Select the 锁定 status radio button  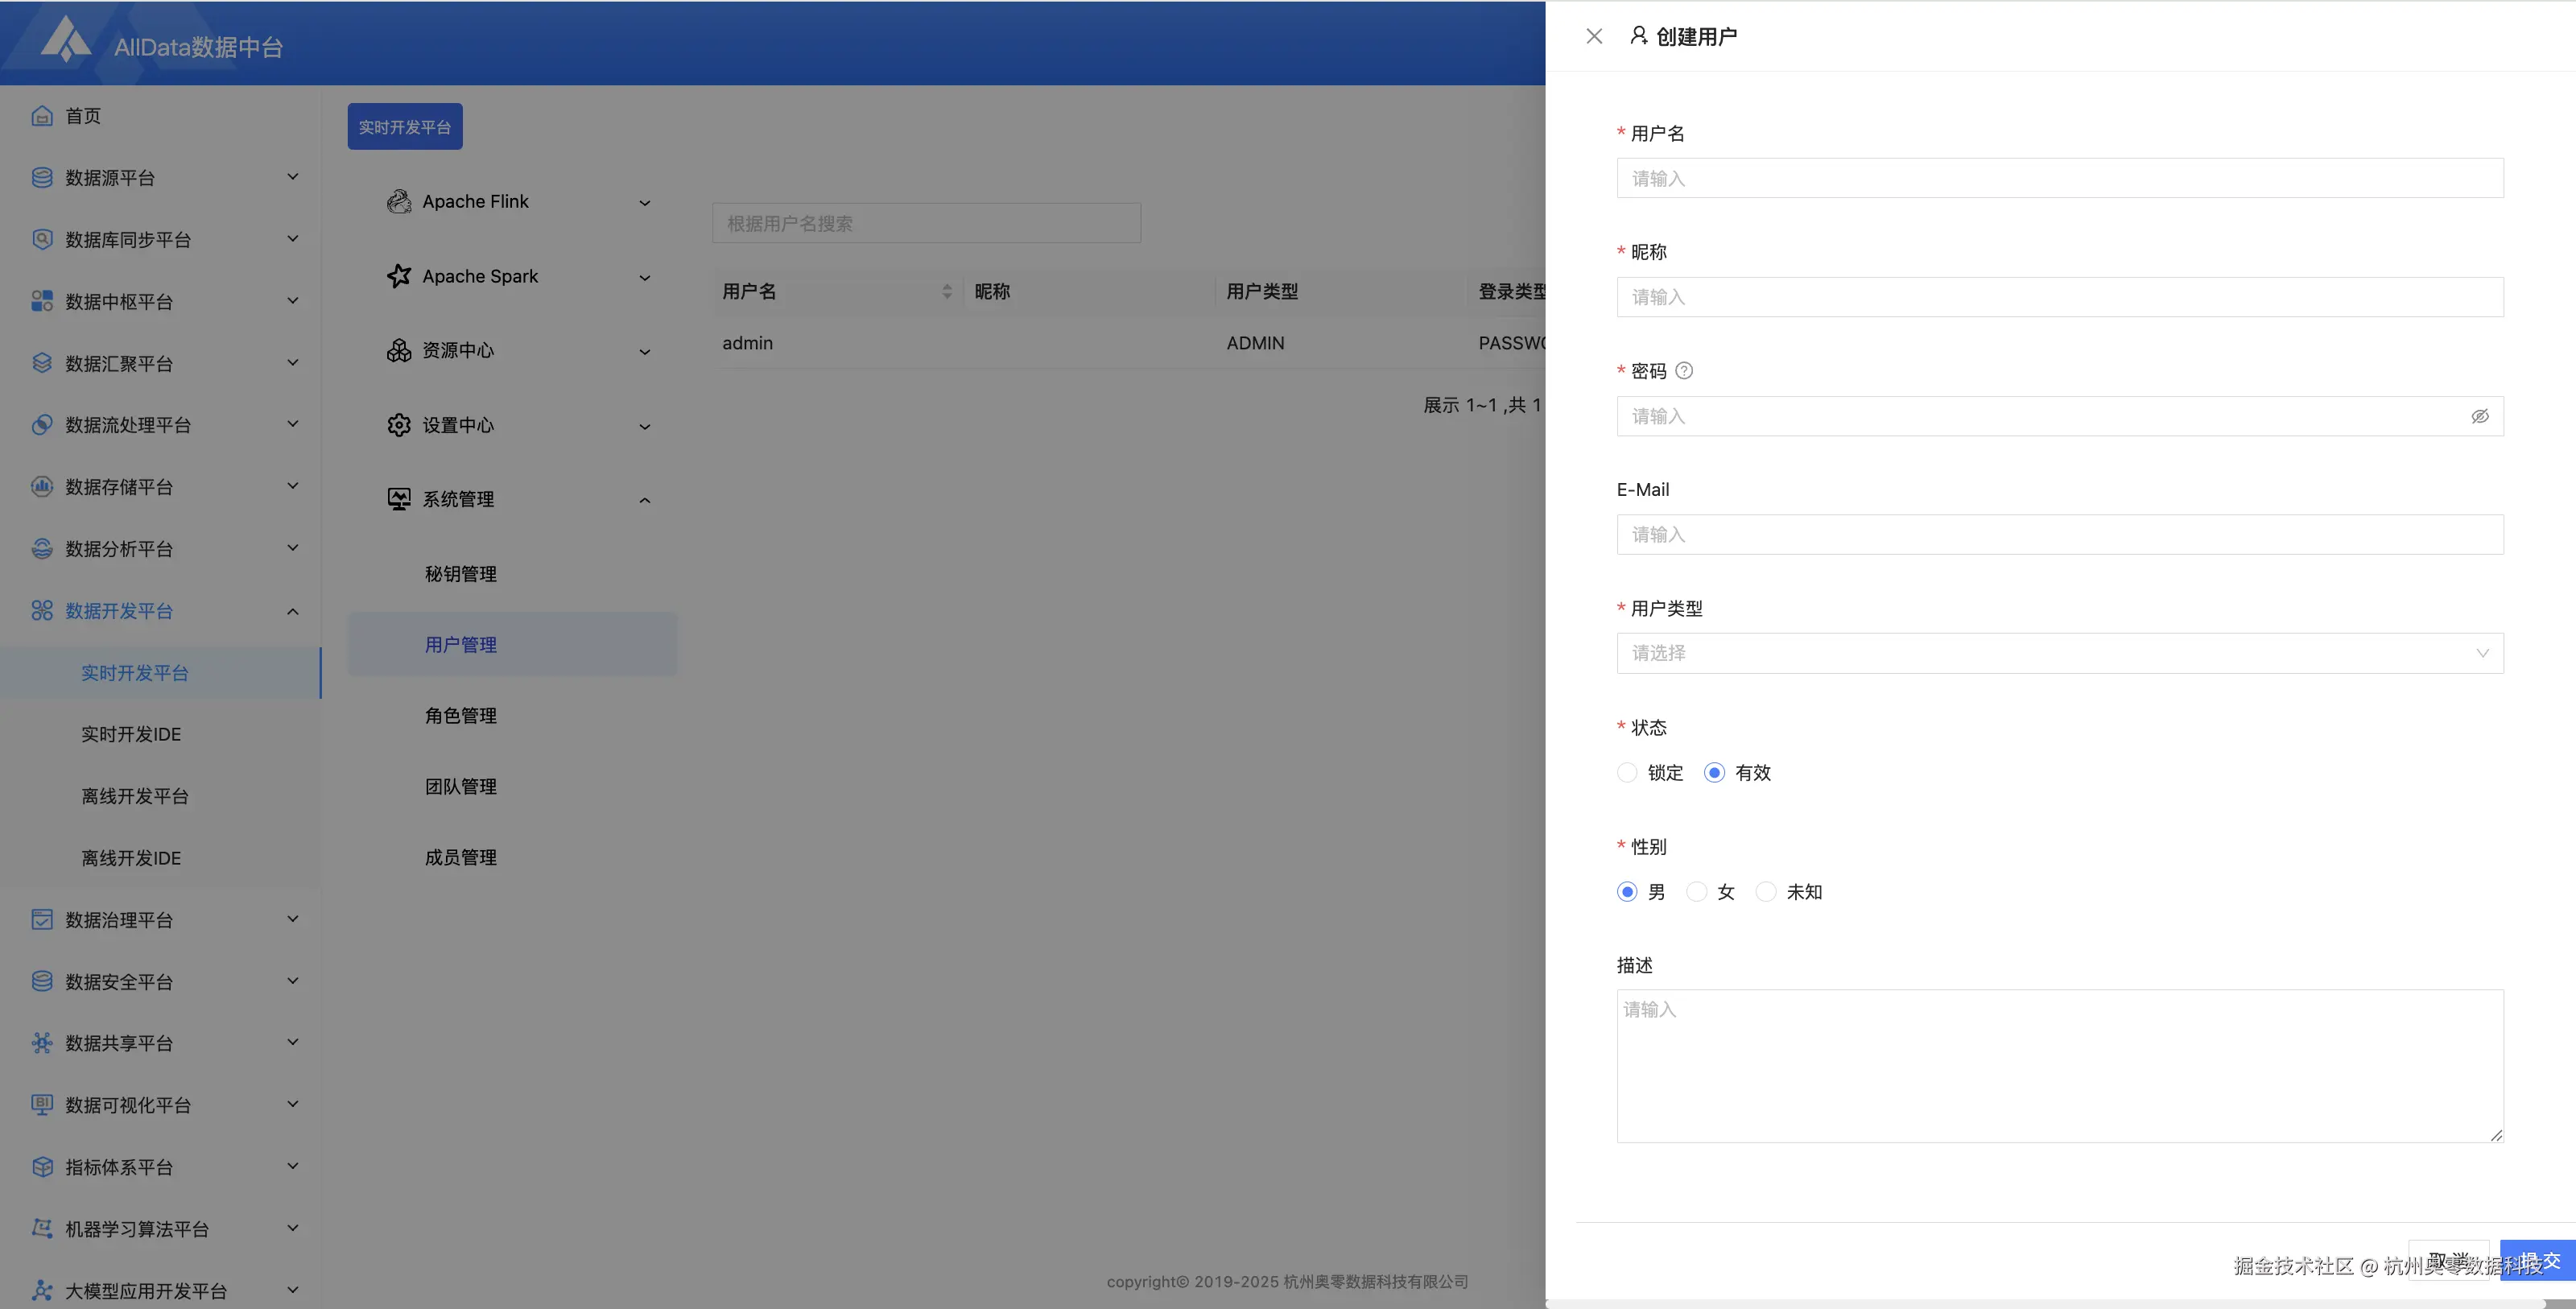pyautogui.click(x=1626, y=772)
